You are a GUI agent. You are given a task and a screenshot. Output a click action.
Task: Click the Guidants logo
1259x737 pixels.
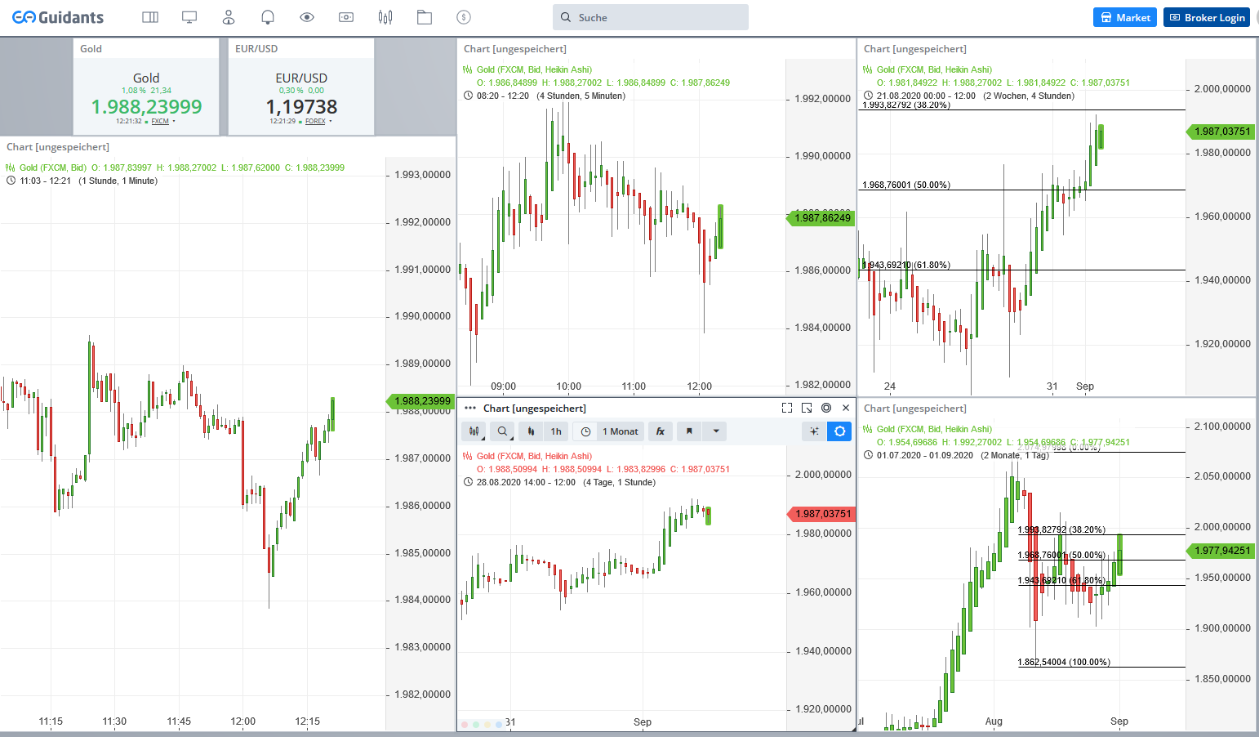(58, 17)
